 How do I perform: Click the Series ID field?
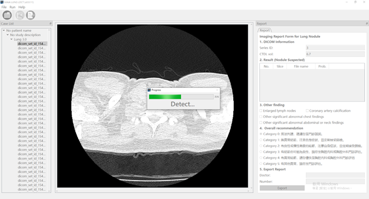point(335,48)
